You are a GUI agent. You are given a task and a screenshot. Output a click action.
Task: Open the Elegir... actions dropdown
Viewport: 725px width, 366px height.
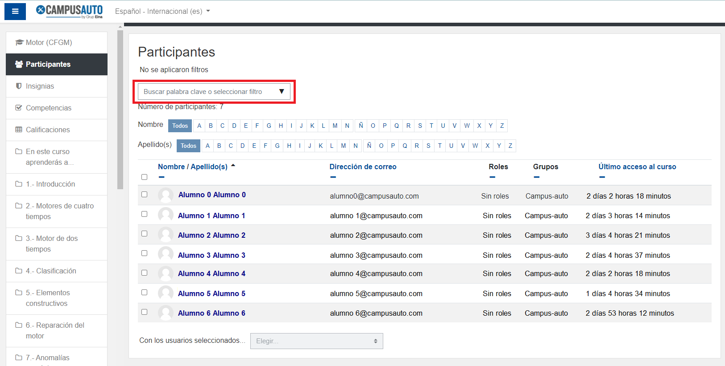[316, 341]
